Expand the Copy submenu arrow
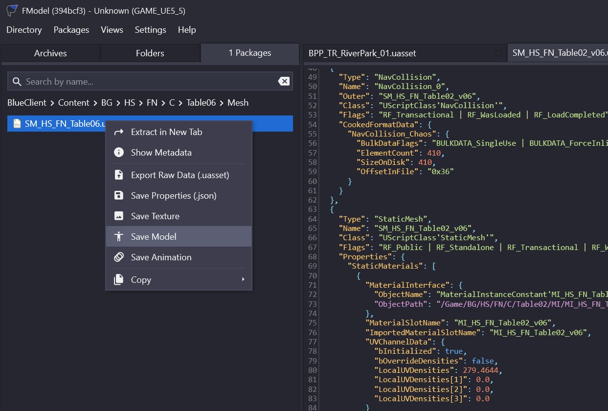The width and height of the screenshot is (608, 411). (243, 280)
